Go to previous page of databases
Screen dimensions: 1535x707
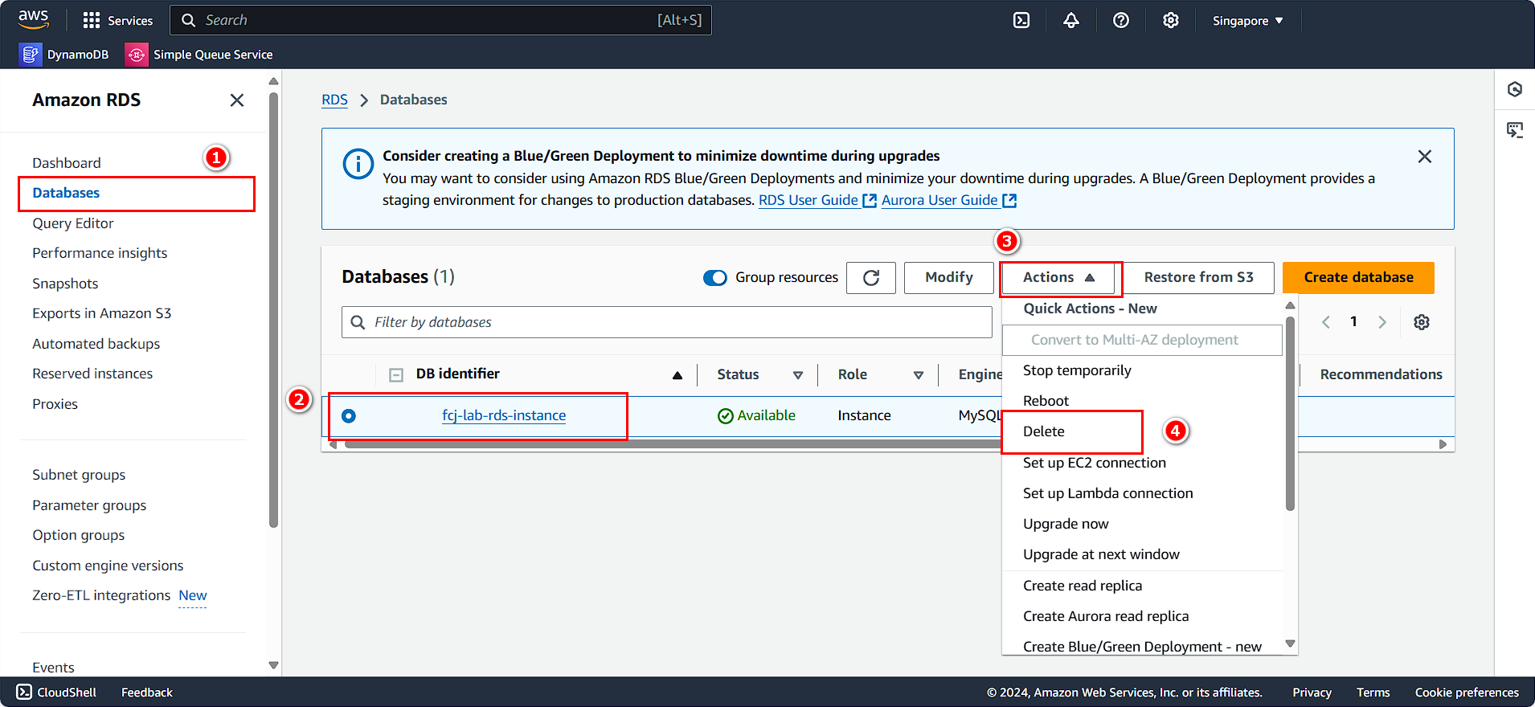coord(1326,322)
